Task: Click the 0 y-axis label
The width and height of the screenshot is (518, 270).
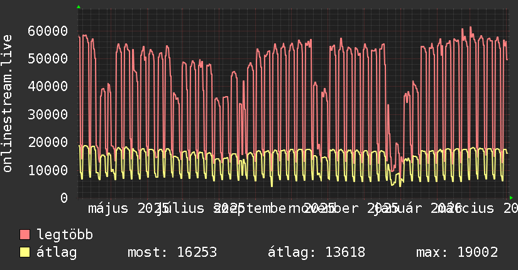Action: [x=64, y=198]
